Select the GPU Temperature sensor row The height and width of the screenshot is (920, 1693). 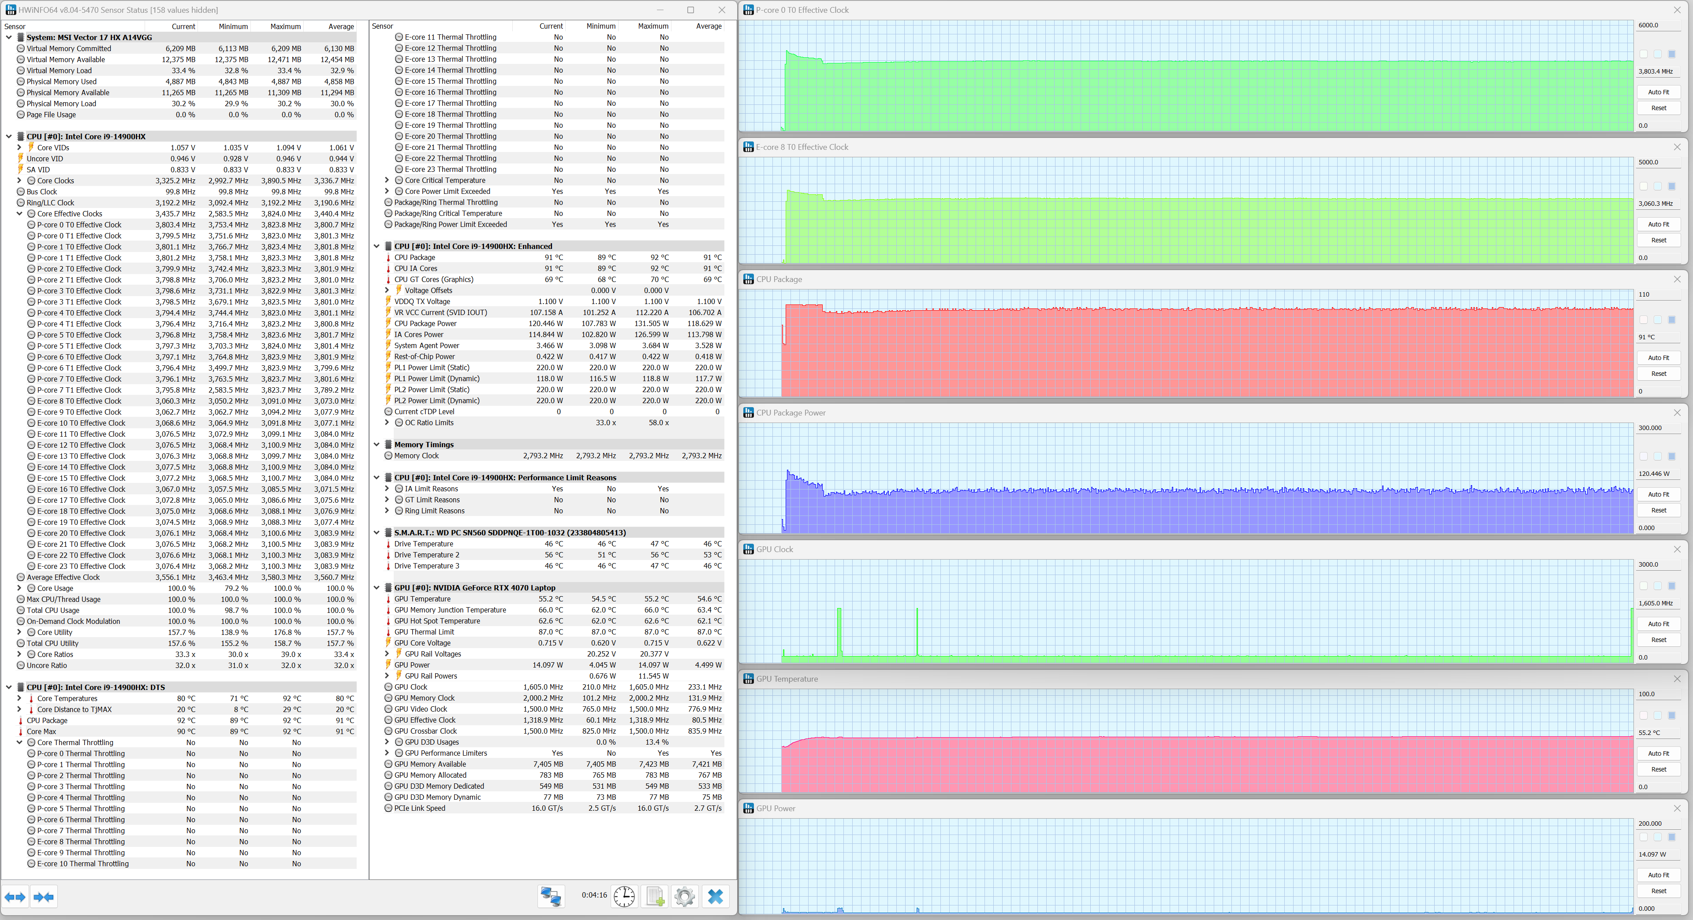(x=422, y=599)
